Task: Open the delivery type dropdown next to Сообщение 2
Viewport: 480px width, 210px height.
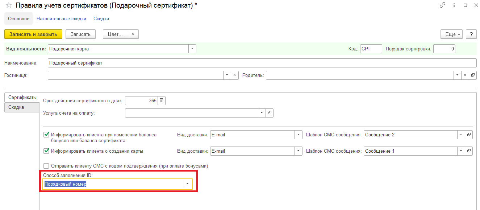Action: pos(299,135)
